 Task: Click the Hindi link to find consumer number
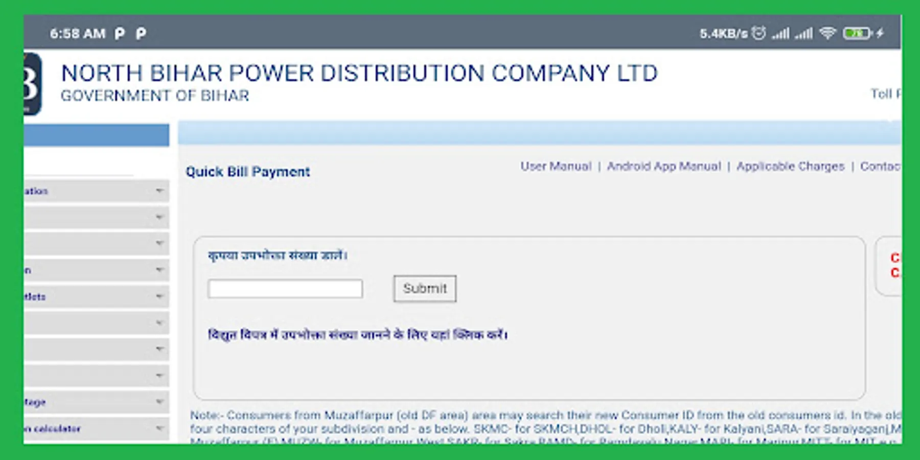tap(358, 335)
